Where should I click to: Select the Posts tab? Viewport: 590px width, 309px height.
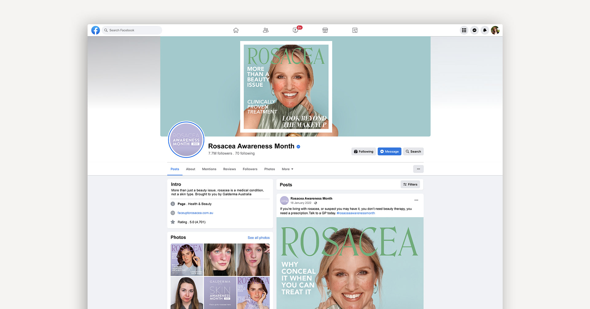coord(175,169)
